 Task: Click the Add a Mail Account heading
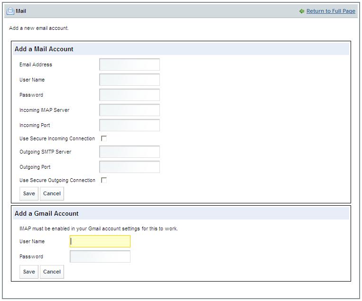tap(44, 49)
